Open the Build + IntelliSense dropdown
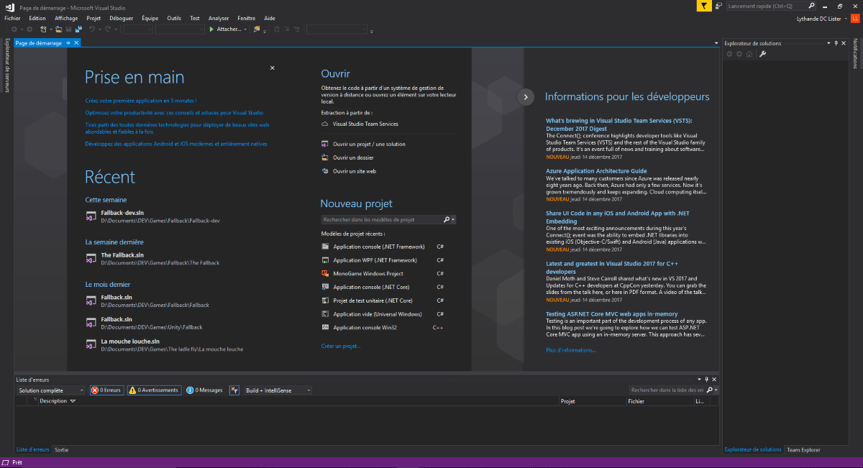Viewport: 863px width, 468px height. [x=278, y=390]
